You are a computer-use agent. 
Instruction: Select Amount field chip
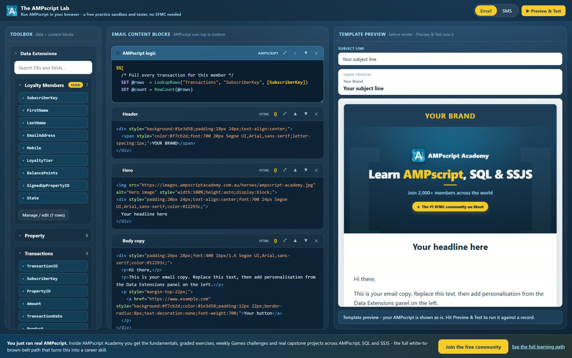pos(53,304)
